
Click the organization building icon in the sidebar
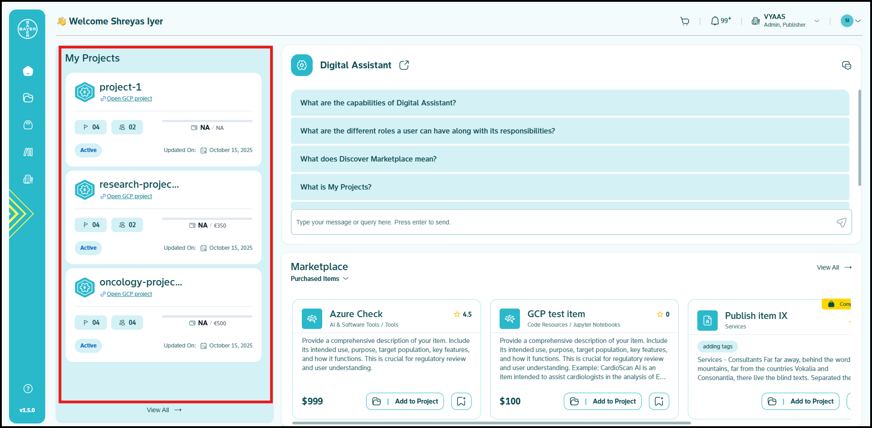point(28,179)
